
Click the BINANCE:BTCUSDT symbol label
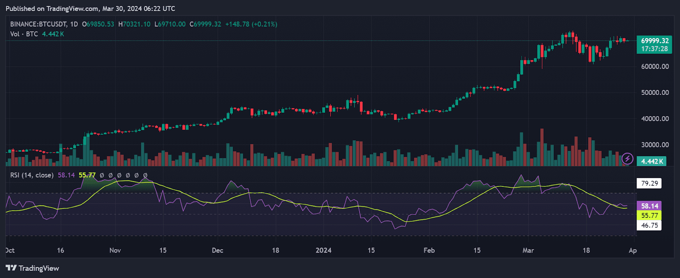[x=38, y=24]
